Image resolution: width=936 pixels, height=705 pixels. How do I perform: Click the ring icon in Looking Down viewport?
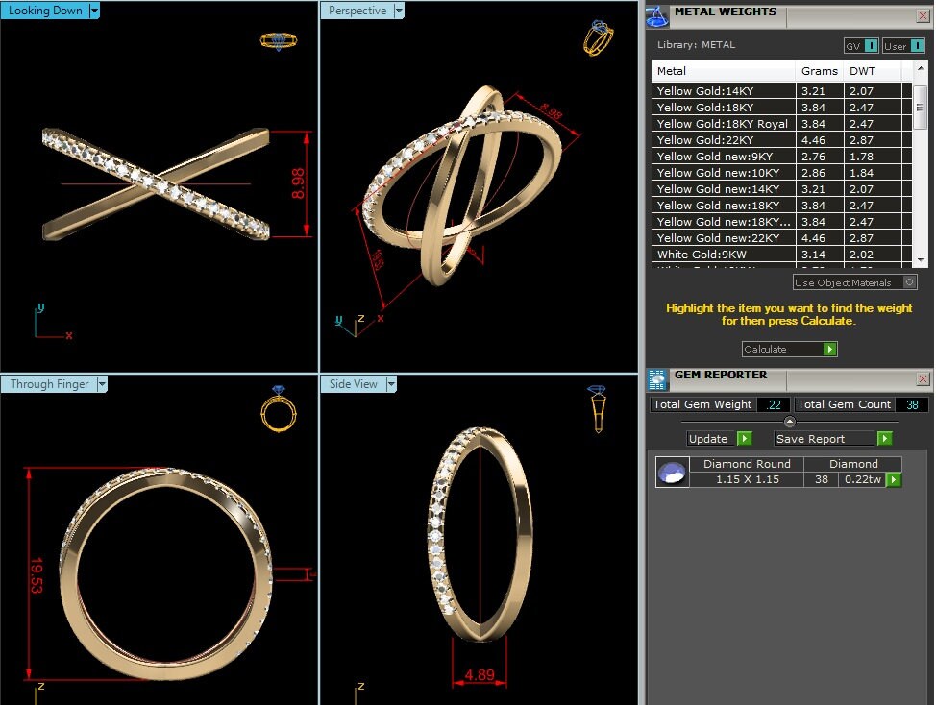coord(279,41)
